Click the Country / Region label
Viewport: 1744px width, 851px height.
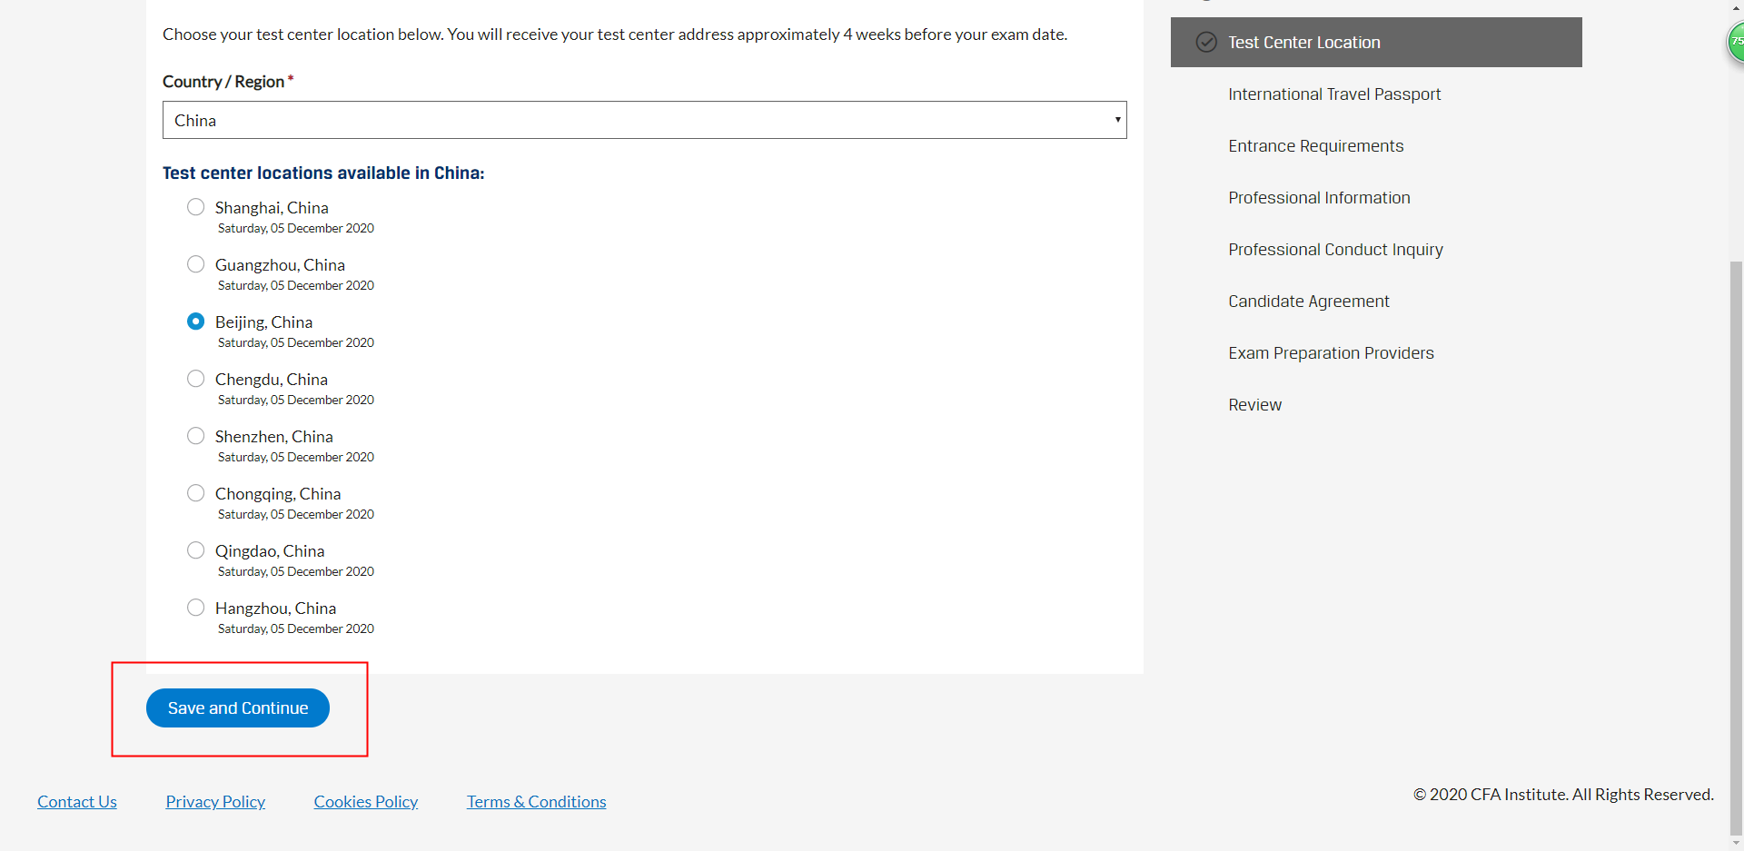(223, 82)
